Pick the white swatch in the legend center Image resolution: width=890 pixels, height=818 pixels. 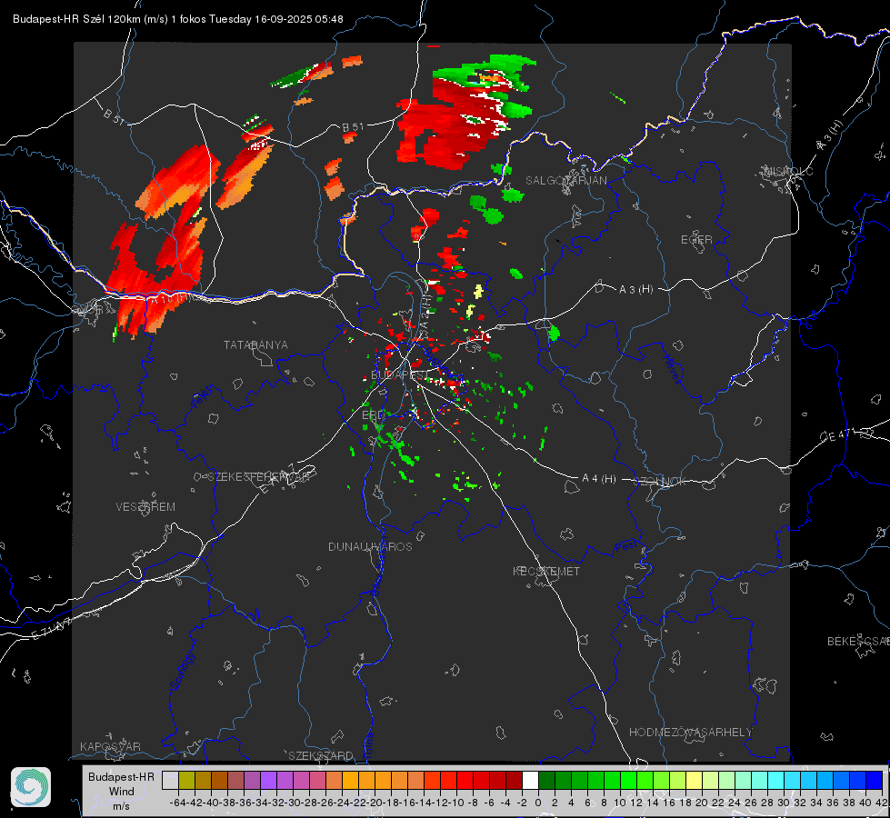pyautogui.click(x=530, y=780)
